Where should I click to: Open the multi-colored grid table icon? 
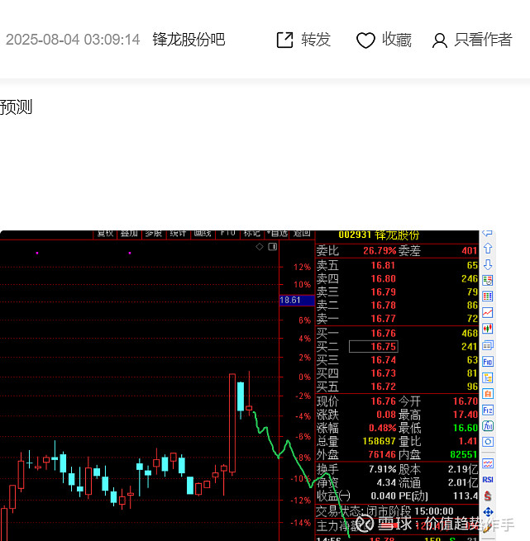[488, 297]
